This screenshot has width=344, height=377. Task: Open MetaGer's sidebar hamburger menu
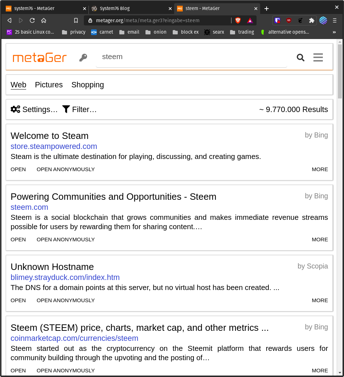pyautogui.click(x=318, y=58)
